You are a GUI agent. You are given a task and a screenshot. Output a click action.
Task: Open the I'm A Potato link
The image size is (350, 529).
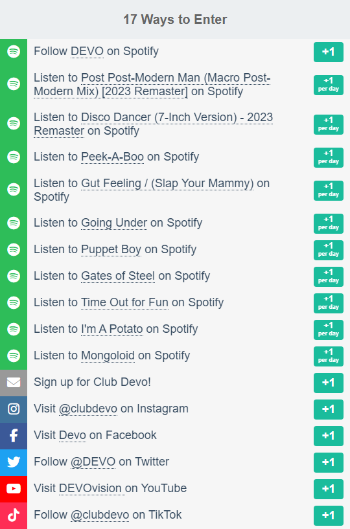click(112, 329)
